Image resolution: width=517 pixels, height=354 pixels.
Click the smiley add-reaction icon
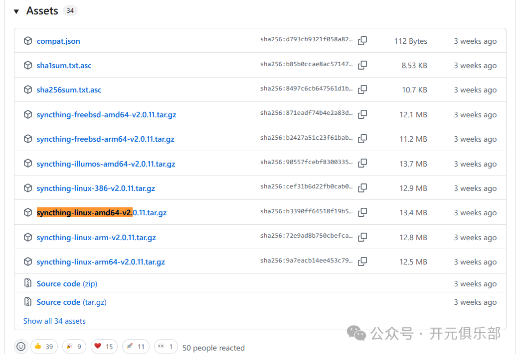(x=21, y=347)
